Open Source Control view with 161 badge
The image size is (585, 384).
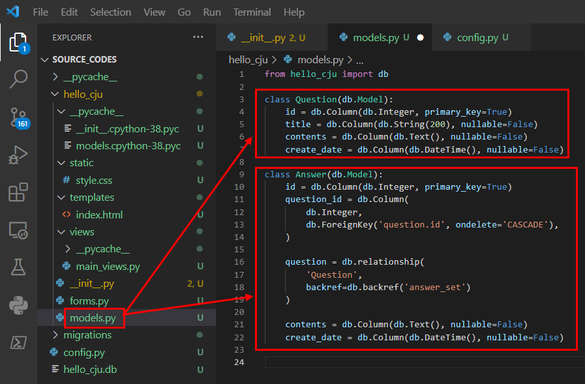(18, 117)
